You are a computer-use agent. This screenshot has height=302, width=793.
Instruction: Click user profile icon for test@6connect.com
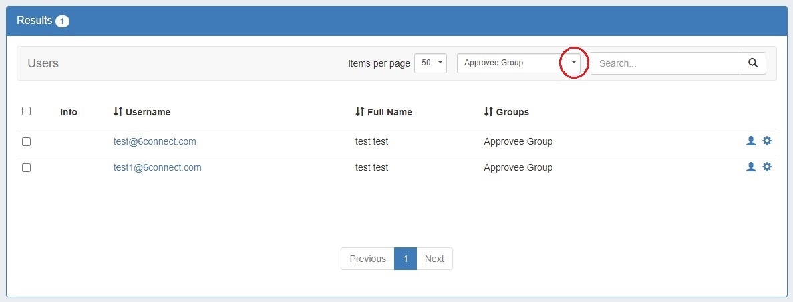pos(751,141)
